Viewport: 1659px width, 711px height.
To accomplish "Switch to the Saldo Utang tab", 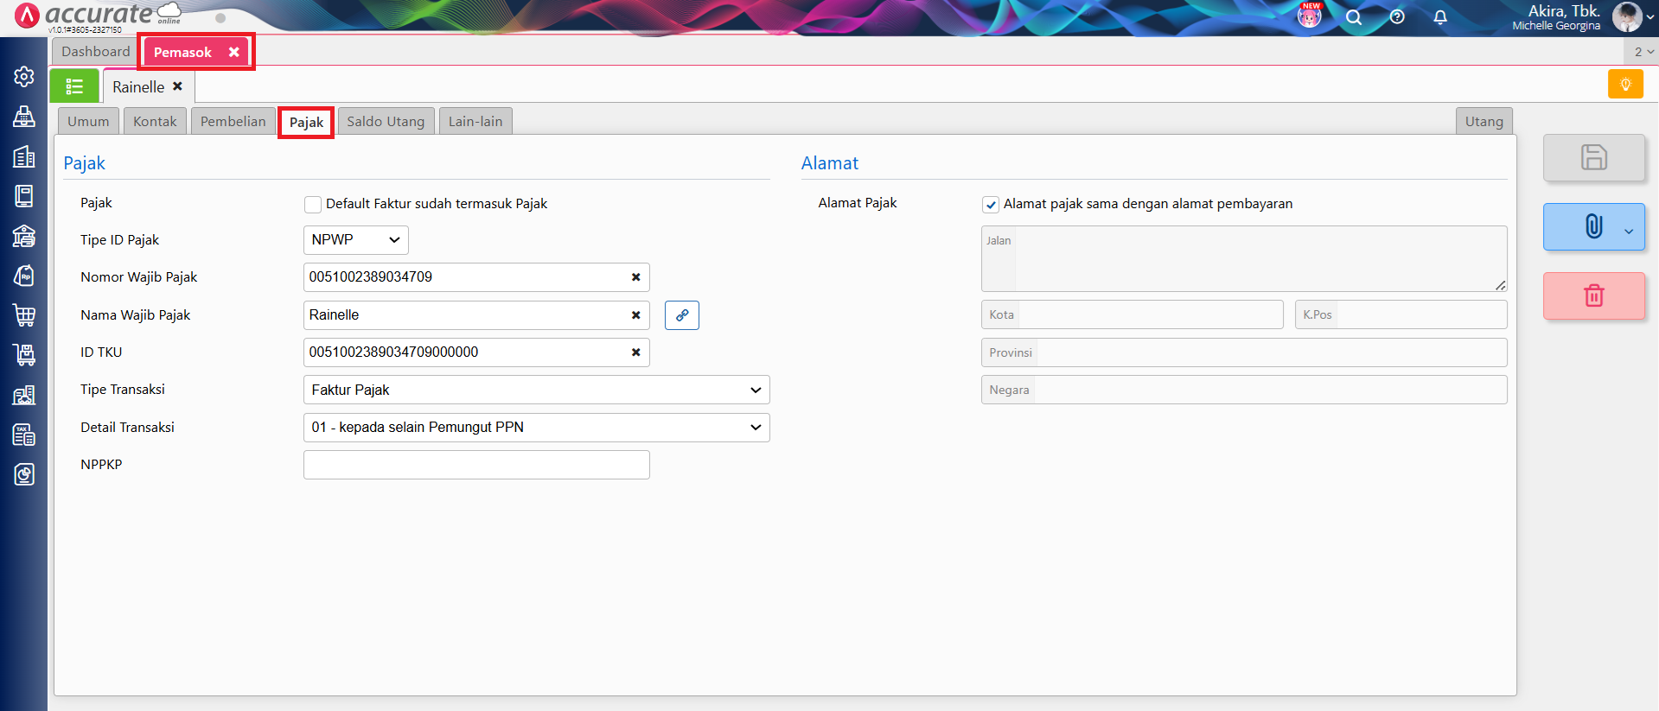I will 386,122.
